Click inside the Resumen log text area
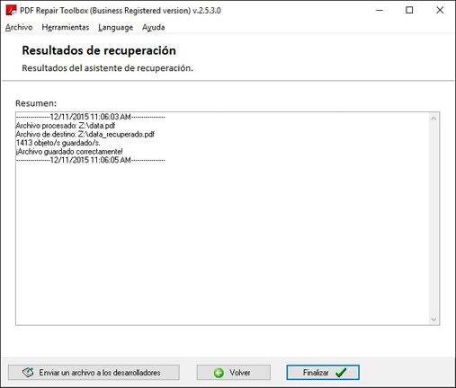 [x=222, y=218]
